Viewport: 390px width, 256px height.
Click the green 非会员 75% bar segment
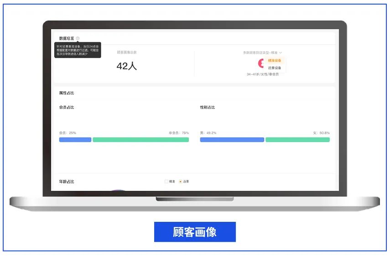[x=141, y=140]
